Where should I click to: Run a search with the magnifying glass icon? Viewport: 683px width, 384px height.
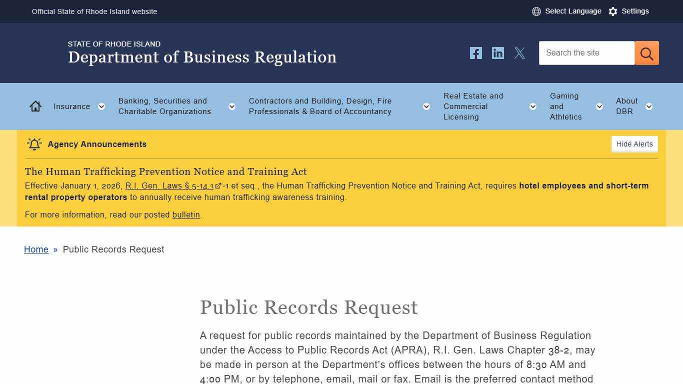(x=646, y=52)
